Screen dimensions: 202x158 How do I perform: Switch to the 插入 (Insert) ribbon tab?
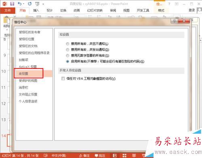pyautogui.click(x=36, y=11)
